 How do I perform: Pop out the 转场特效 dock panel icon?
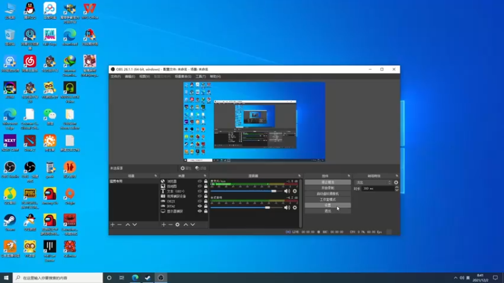coord(397,176)
